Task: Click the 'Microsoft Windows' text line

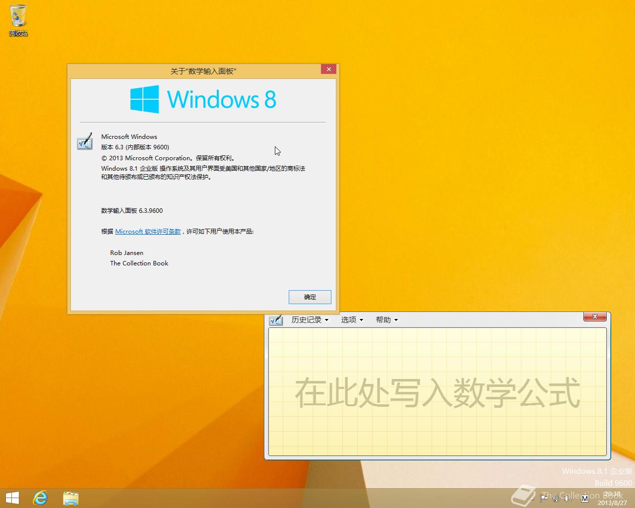Action: (129, 137)
